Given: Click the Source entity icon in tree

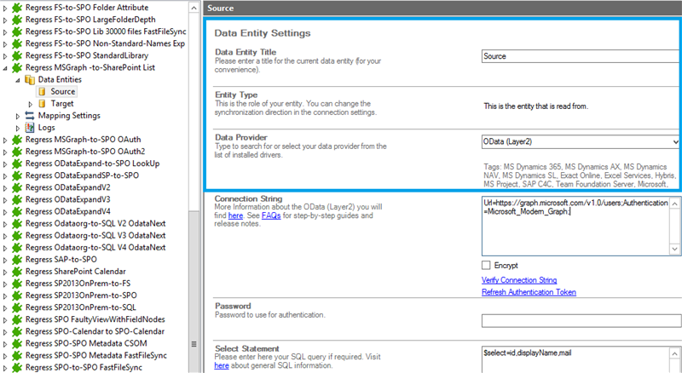Looking at the screenshot, I should (43, 91).
